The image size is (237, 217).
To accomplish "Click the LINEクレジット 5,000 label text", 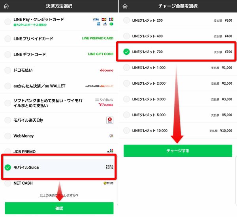I will coord(149,115).
